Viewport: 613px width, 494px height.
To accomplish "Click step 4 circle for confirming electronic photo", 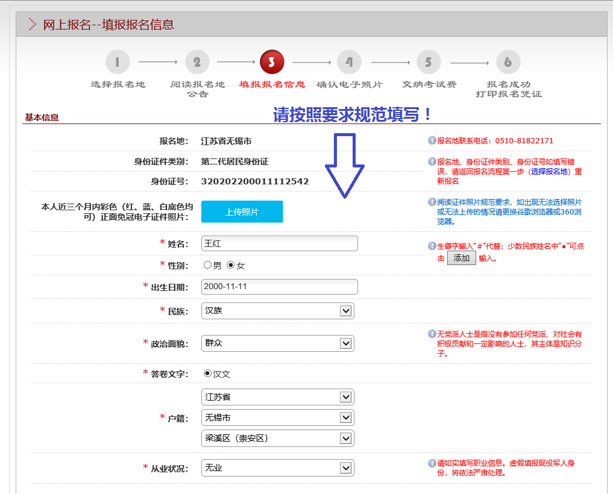I will click(349, 62).
